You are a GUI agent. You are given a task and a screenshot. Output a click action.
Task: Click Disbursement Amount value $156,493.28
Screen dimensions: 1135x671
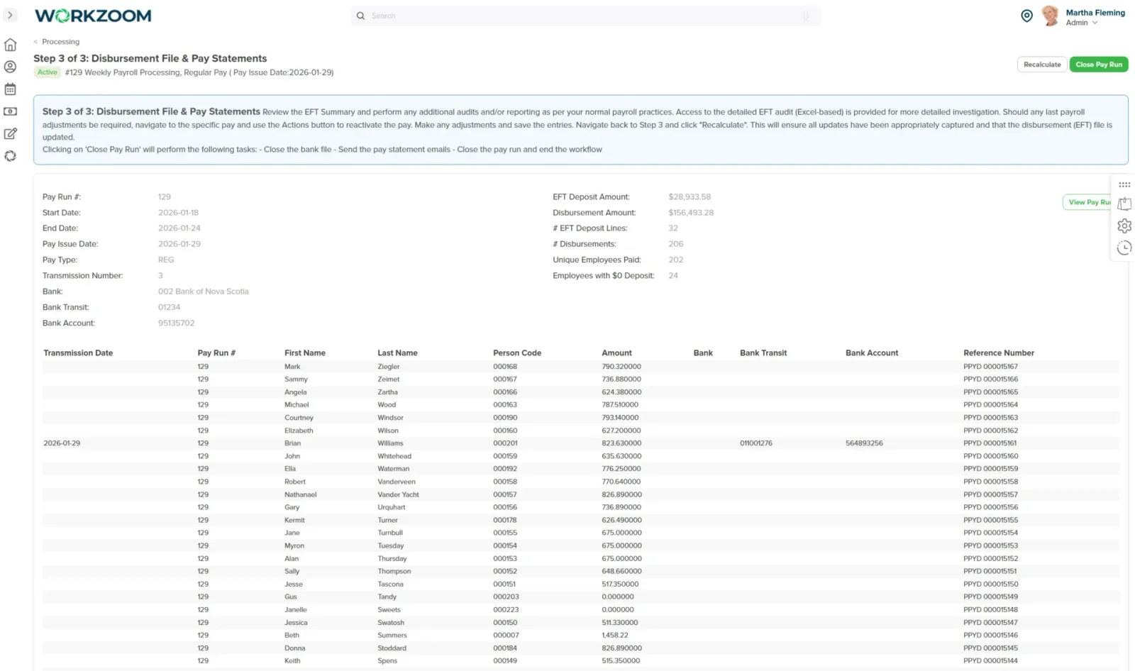click(691, 212)
